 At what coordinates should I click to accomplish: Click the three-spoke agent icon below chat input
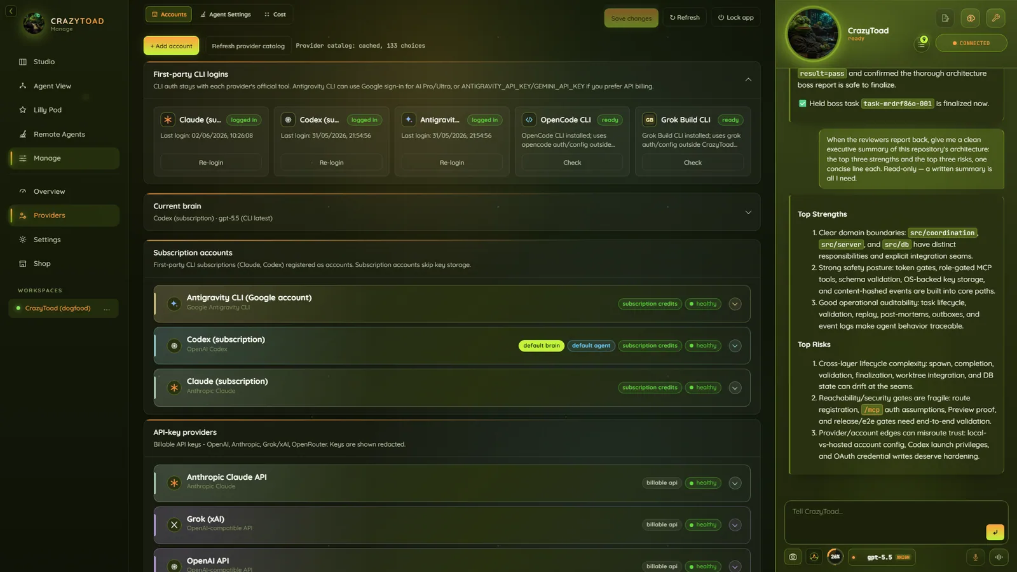pyautogui.click(x=814, y=557)
